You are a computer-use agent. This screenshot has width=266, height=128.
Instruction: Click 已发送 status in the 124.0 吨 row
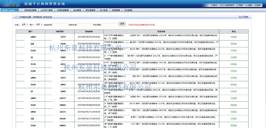point(234,119)
